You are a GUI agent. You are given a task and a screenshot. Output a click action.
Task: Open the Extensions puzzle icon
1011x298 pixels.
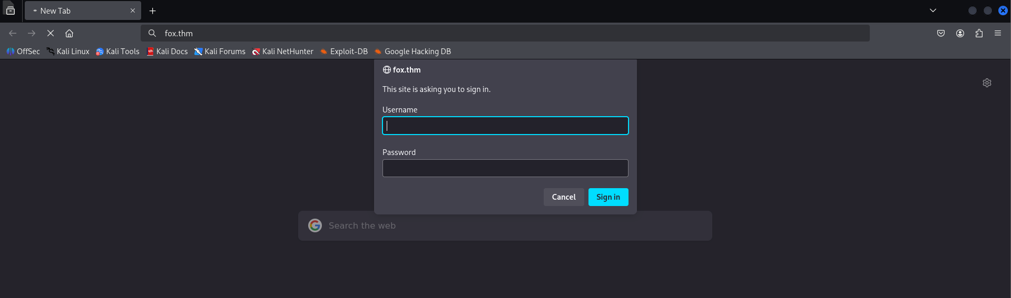click(x=979, y=33)
